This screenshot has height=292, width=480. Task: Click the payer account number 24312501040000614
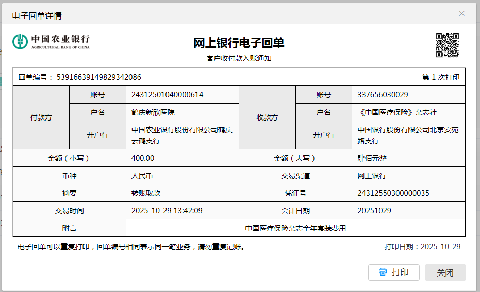click(x=167, y=95)
